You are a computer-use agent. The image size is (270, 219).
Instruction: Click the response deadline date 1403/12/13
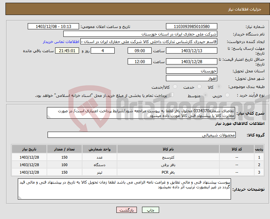click(192, 50)
